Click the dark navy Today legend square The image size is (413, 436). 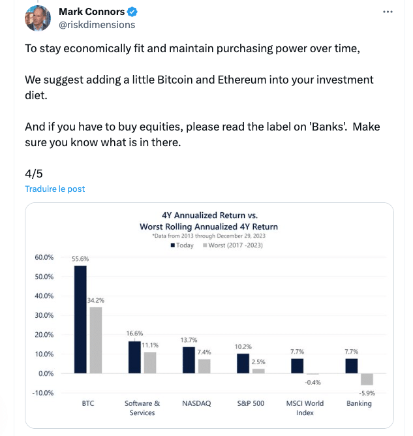tap(172, 245)
